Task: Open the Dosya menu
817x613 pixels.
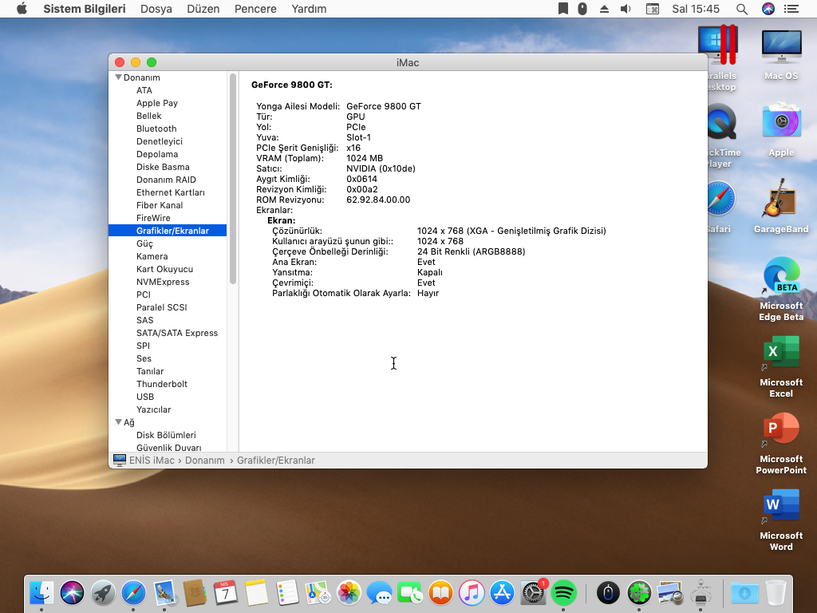Action: (x=156, y=9)
